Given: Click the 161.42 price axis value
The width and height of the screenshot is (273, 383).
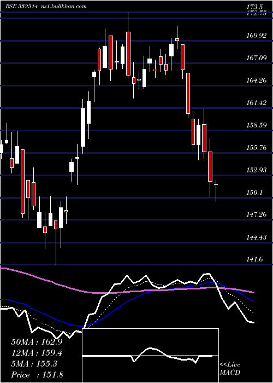Looking at the screenshot, I should coord(257,103).
